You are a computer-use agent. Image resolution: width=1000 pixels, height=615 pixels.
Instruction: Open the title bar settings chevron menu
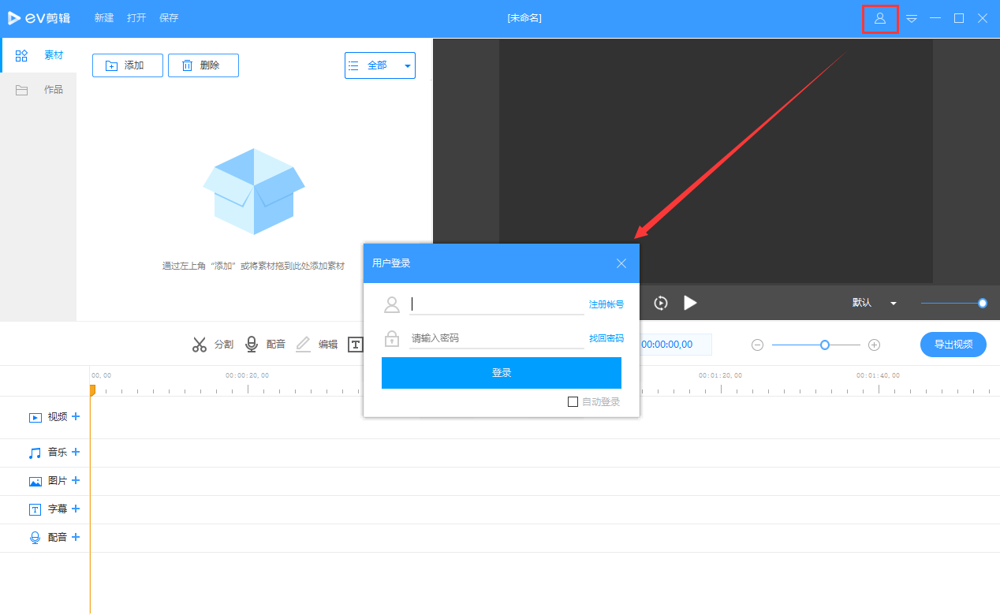[911, 18]
